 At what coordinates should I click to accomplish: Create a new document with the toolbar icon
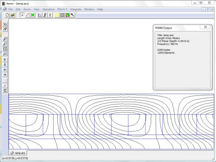7,15
